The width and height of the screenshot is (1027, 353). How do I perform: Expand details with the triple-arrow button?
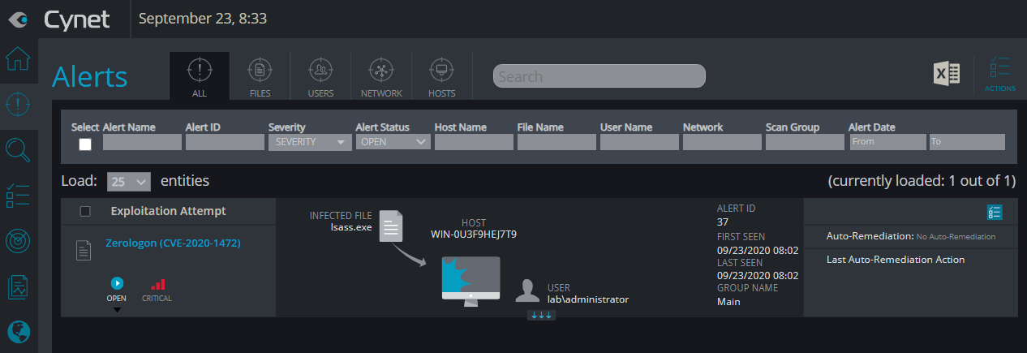pos(541,315)
